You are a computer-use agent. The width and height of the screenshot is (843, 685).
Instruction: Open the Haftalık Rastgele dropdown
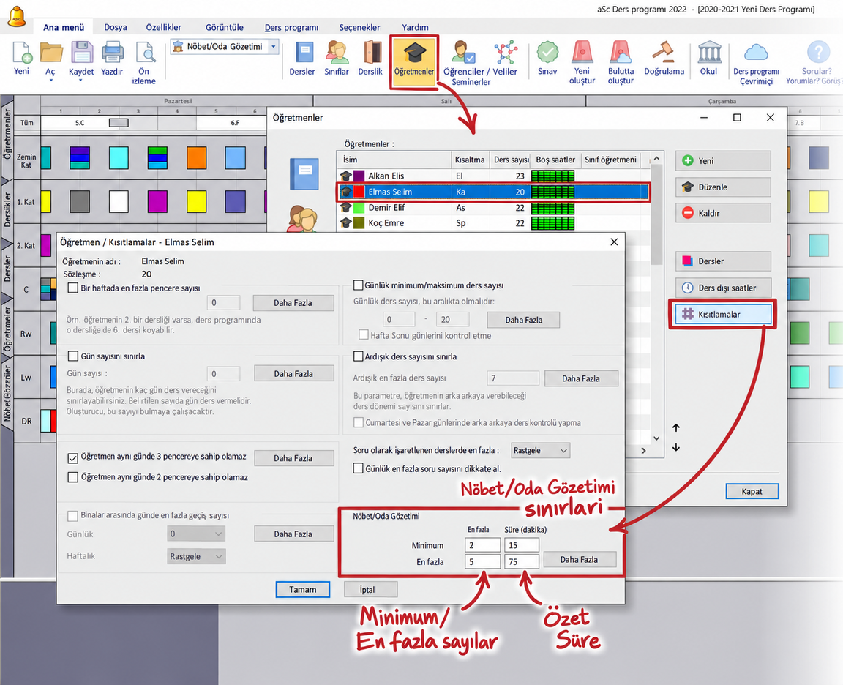(x=196, y=556)
